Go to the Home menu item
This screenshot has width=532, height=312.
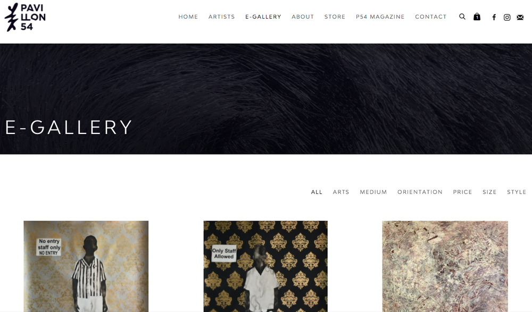click(x=188, y=16)
